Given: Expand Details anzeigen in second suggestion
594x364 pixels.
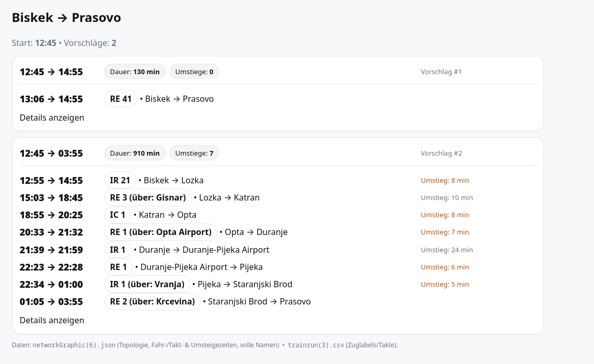Looking at the screenshot, I should tap(52, 320).
